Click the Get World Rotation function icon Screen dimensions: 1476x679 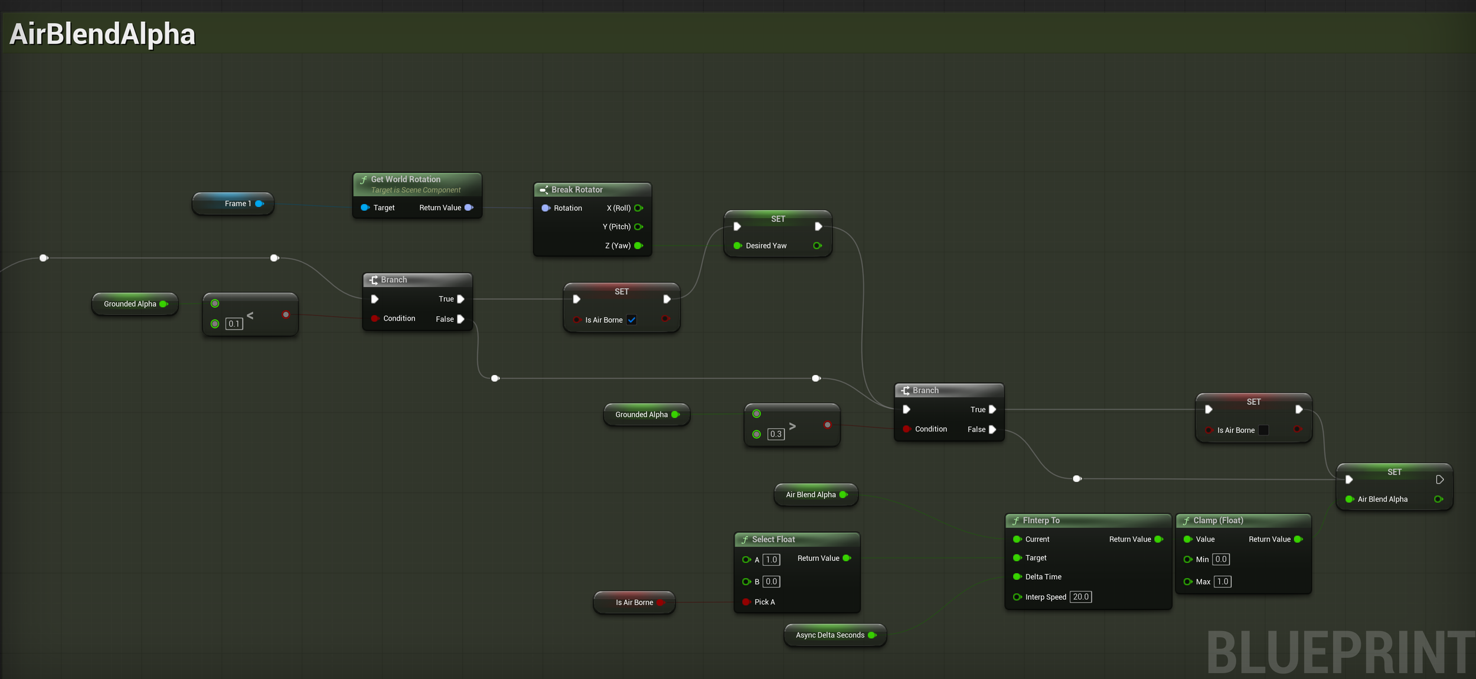(x=364, y=179)
